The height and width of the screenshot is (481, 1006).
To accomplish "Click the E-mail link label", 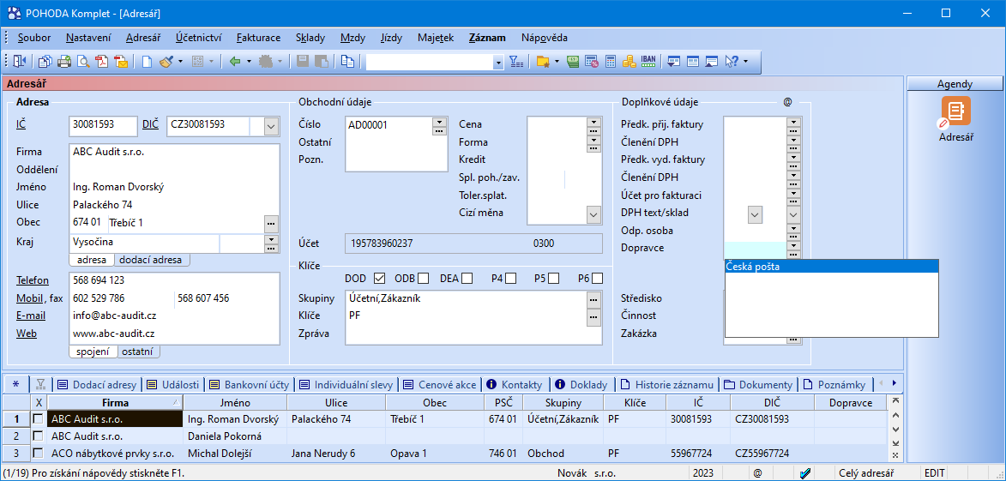I will pos(29,316).
